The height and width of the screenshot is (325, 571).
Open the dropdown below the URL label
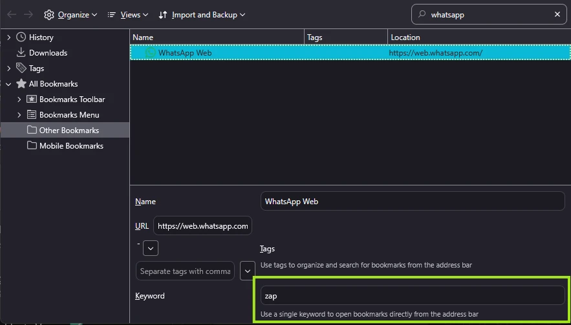pos(151,249)
